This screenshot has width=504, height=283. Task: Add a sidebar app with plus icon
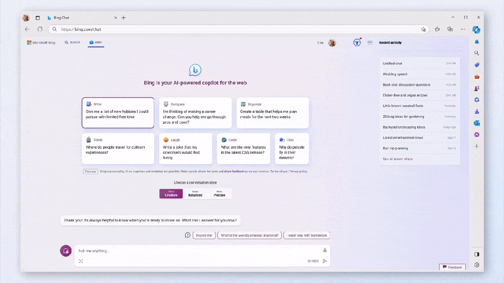[x=477, y=146]
